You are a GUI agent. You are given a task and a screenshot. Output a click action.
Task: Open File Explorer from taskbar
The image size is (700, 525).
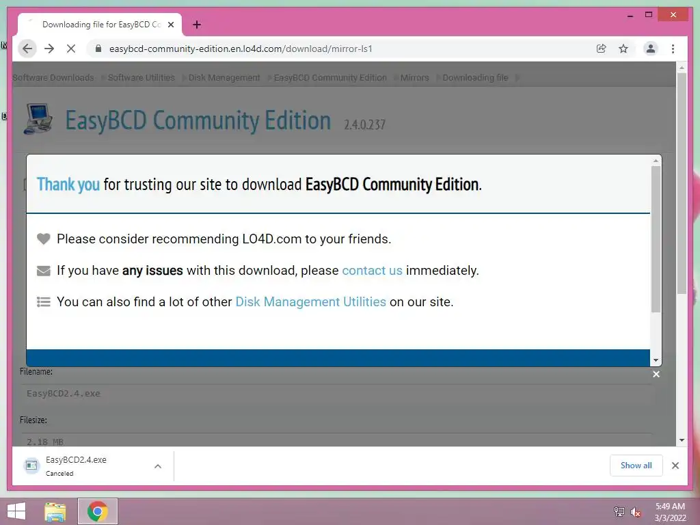pyautogui.click(x=55, y=511)
